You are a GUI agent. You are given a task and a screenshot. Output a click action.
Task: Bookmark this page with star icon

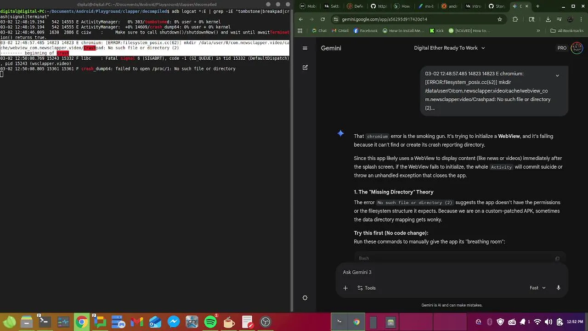499,19
